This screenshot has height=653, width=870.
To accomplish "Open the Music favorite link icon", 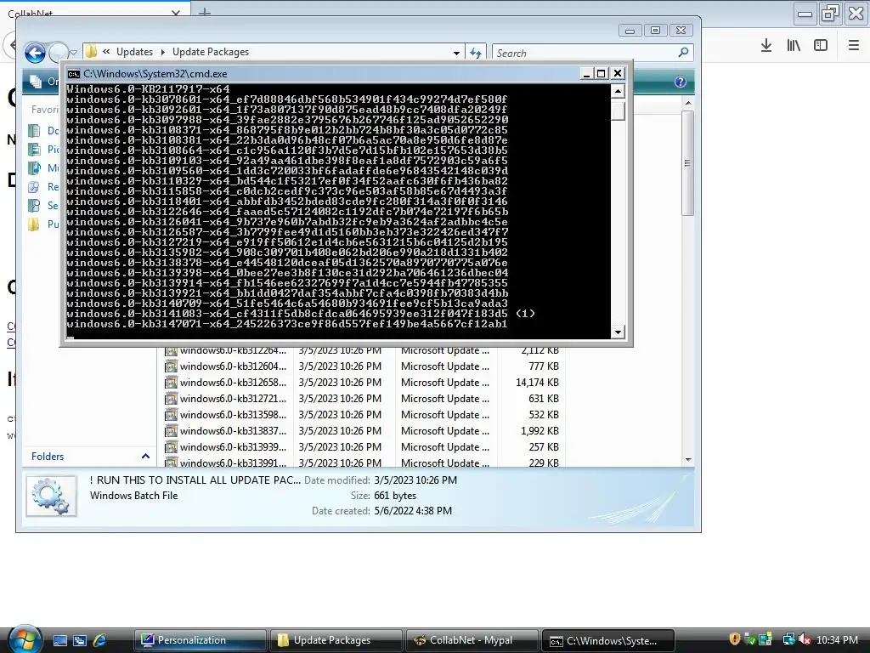I will tap(34, 168).
